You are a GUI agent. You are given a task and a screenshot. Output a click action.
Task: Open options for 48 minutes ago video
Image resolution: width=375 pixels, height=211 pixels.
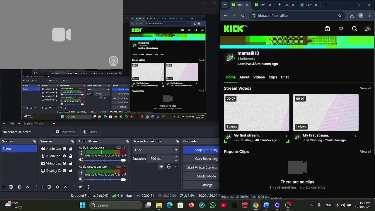(x=286, y=136)
